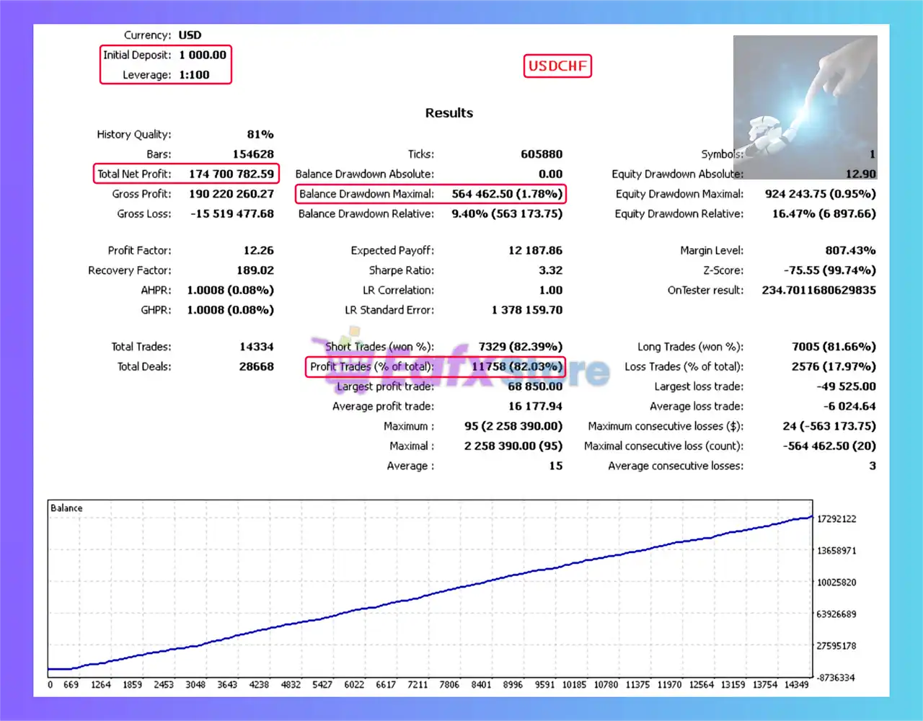Image resolution: width=923 pixels, height=721 pixels.
Task: Click the AHPR value 1.0008 (0.08%)
Action: [x=231, y=290]
